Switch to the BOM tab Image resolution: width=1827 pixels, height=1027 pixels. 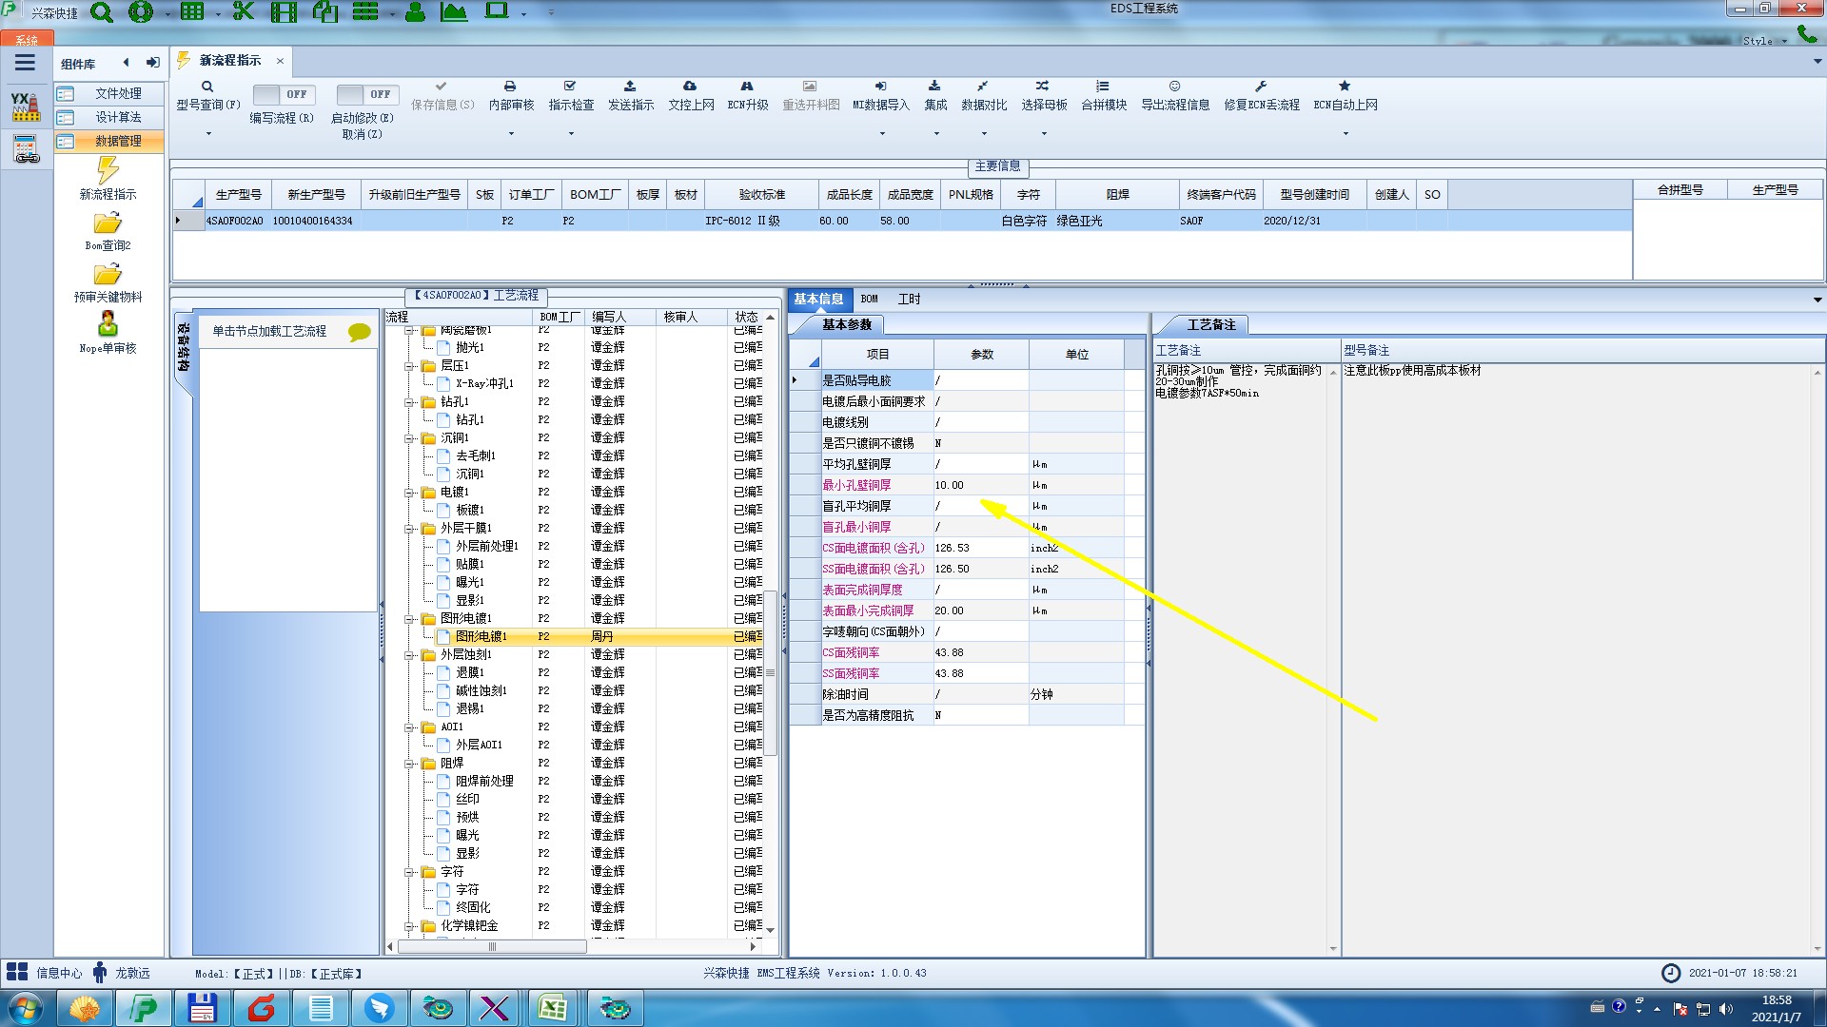pos(869,299)
